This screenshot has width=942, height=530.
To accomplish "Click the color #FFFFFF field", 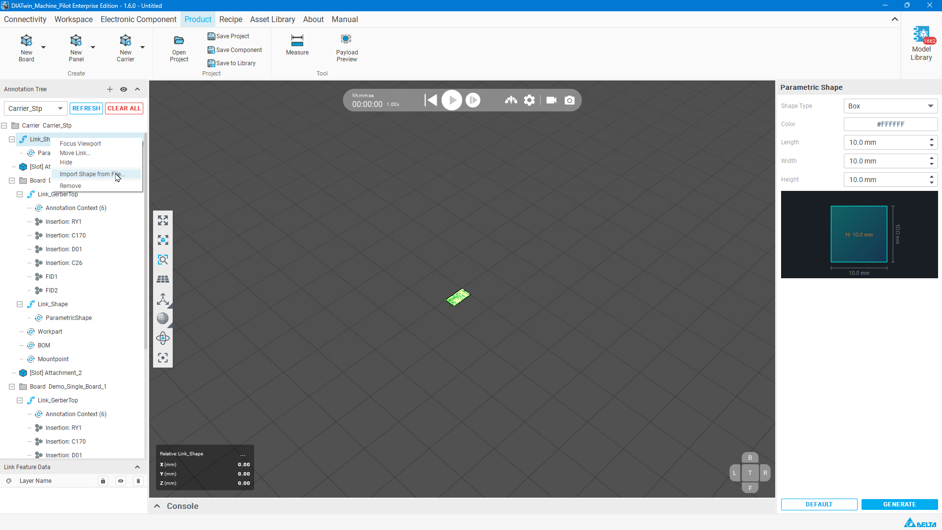I will pyautogui.click(x=890, y=124).
